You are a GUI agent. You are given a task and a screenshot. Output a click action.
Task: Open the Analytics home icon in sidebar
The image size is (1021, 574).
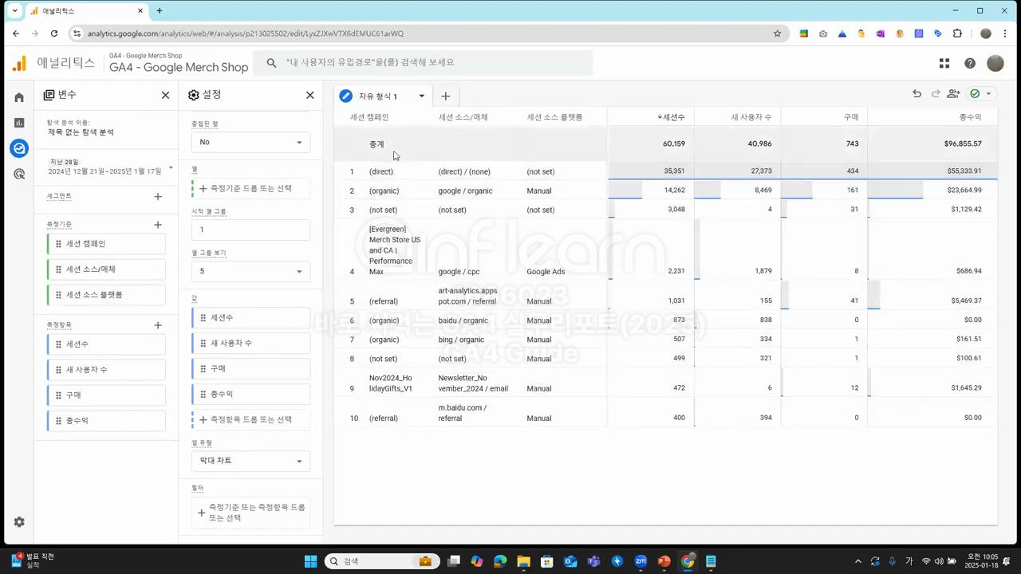[x=19, y=97]
